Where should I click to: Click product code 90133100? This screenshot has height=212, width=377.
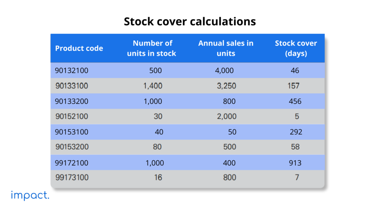click(x=72, y=86)
